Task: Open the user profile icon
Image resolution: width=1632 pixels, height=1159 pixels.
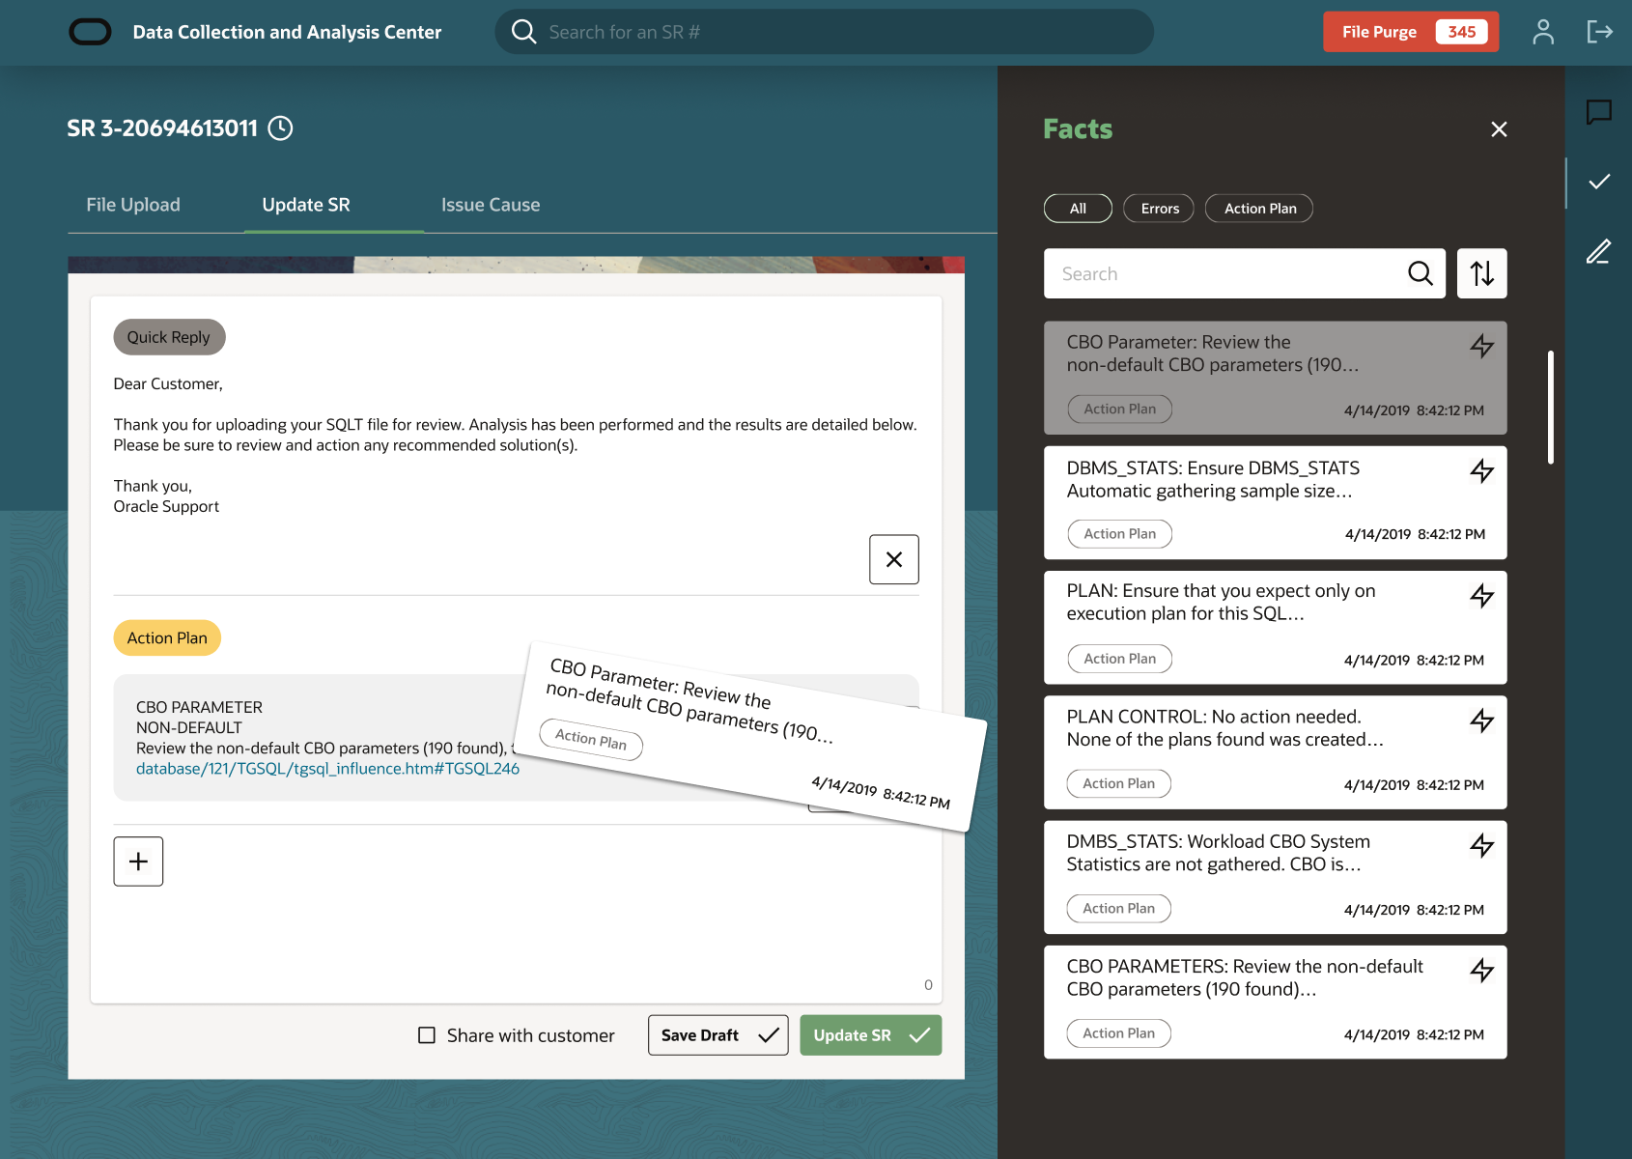Action: tap(1544, 31)
